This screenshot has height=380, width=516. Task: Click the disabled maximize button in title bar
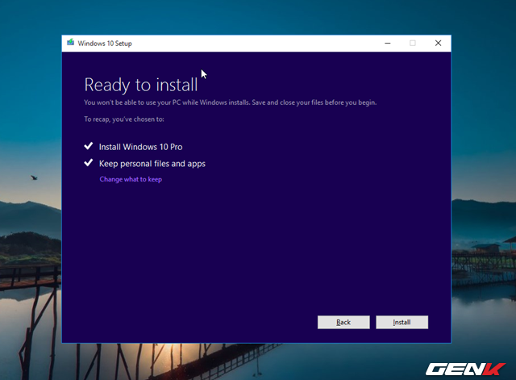coord(413,43)
